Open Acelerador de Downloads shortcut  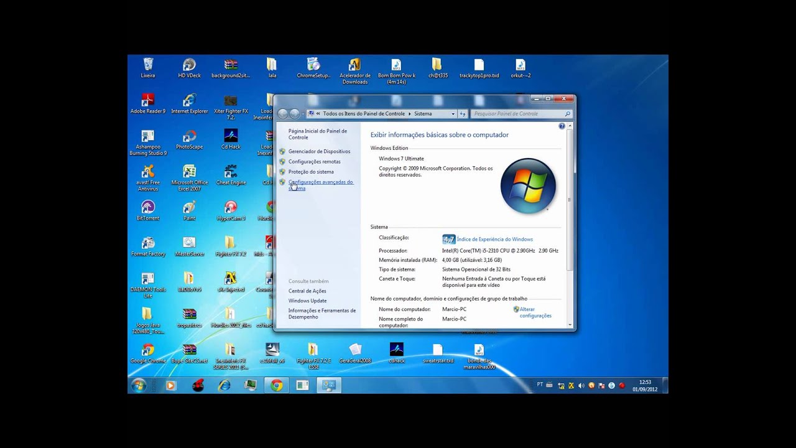pyautogui.click(x=355, y=71)
